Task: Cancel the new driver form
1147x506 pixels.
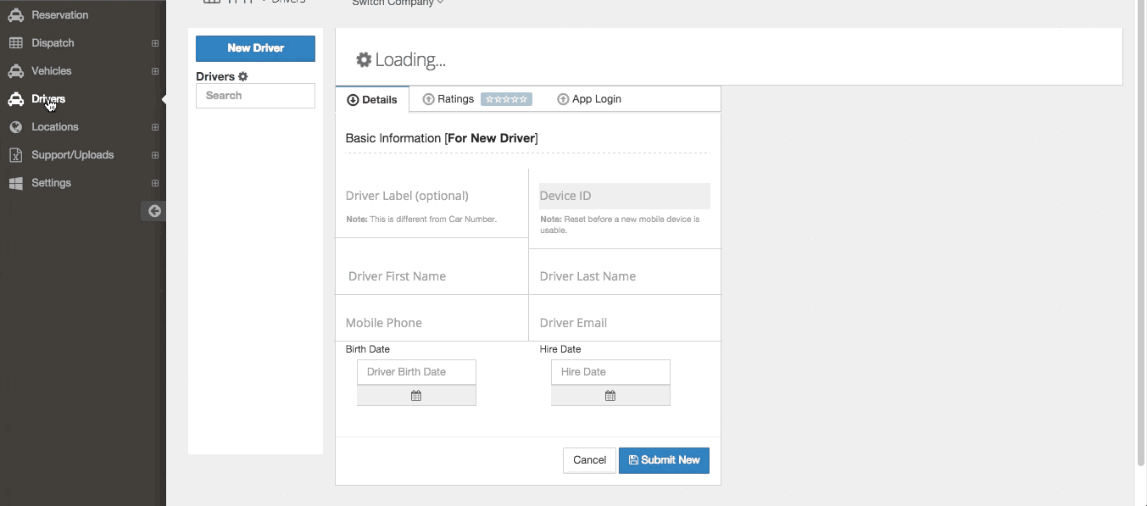Action: tap(589, 460)
